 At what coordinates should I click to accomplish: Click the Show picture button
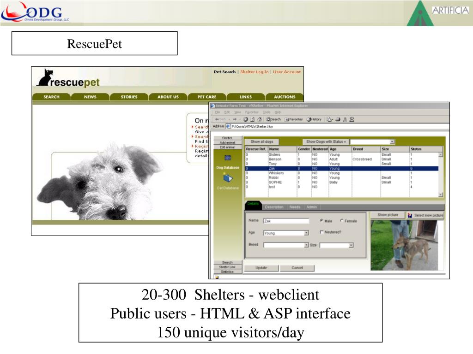click(388, 215)
